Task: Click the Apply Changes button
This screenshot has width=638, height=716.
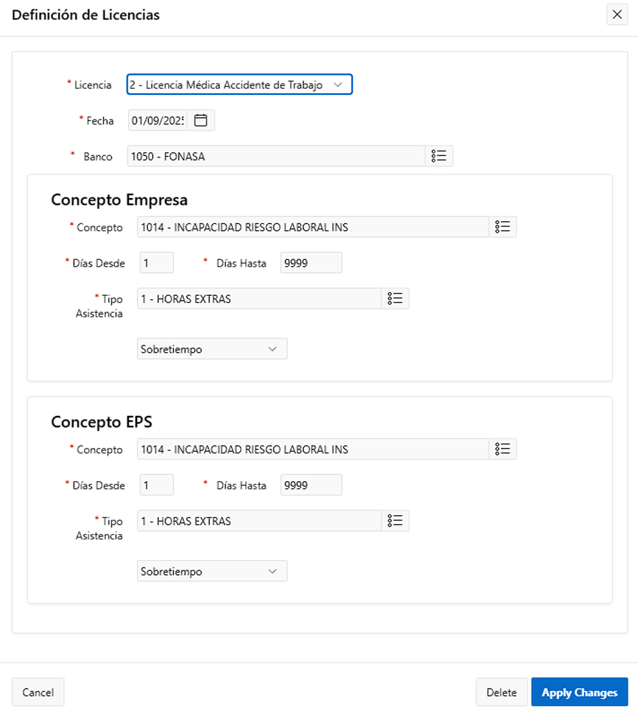Action: coord(580,692)
